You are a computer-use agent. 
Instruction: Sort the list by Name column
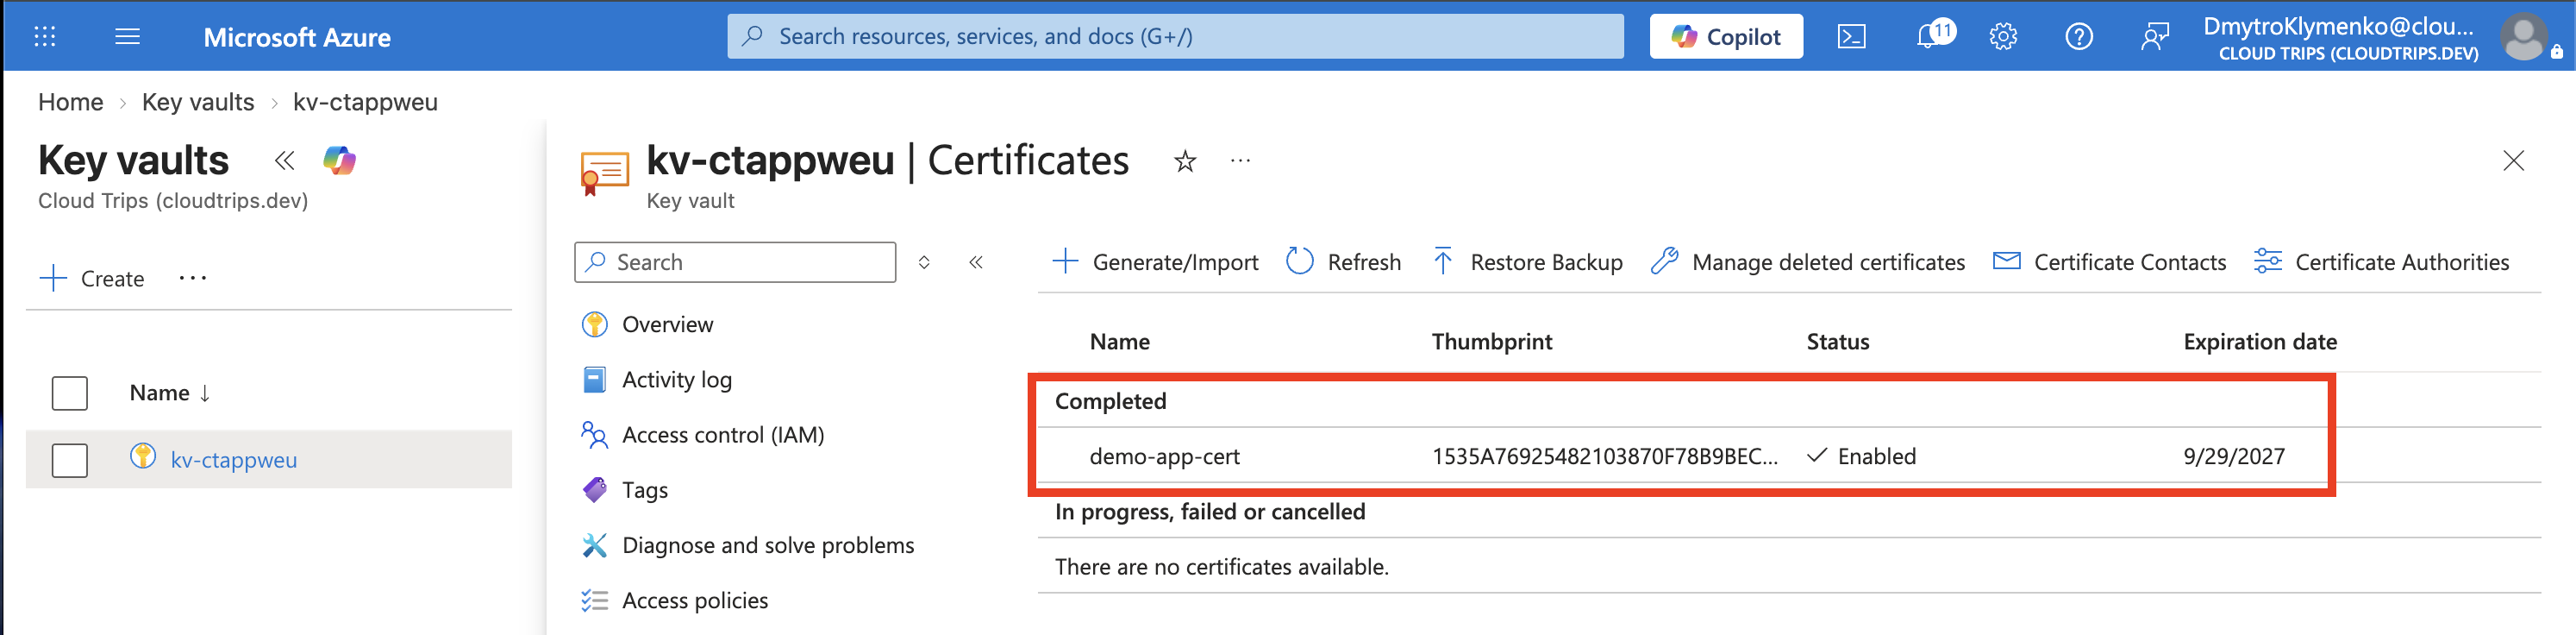(170, 393)
